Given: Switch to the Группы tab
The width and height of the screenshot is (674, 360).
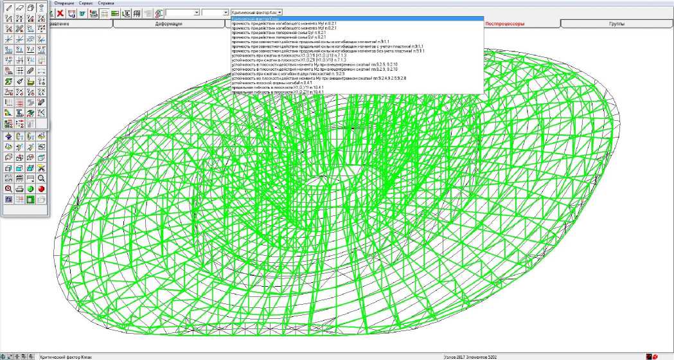Looking at the screenshot, I should click(617, 24).
